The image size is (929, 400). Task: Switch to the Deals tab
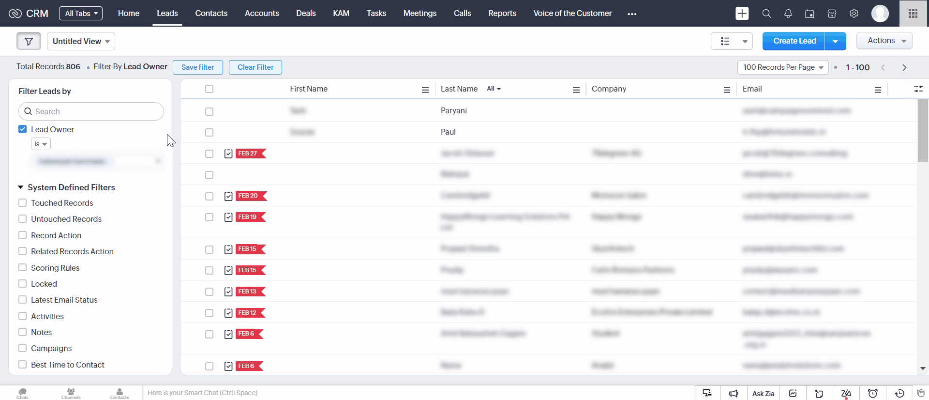click(306, 14)
